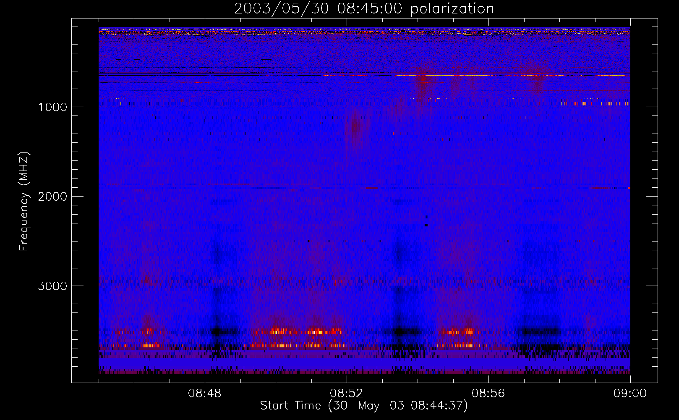Click the 1000 frequency tick label
679x420 pixels.
[x=52, y=107]
